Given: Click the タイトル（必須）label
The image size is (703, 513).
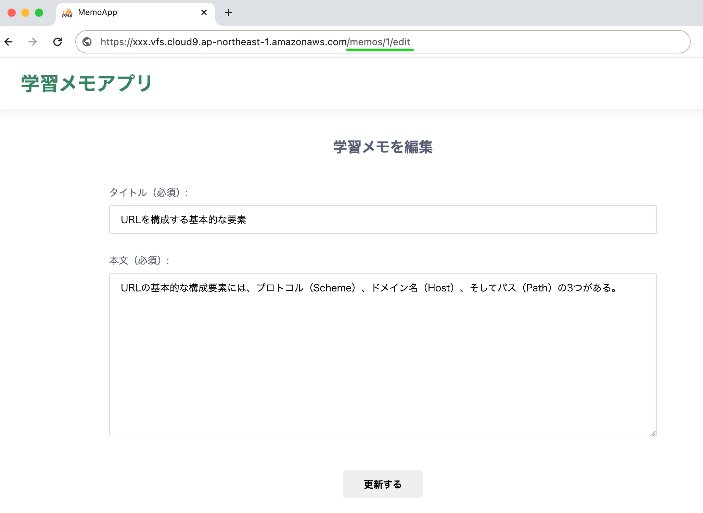Looking at the screenshot, I should pos(149,193).
